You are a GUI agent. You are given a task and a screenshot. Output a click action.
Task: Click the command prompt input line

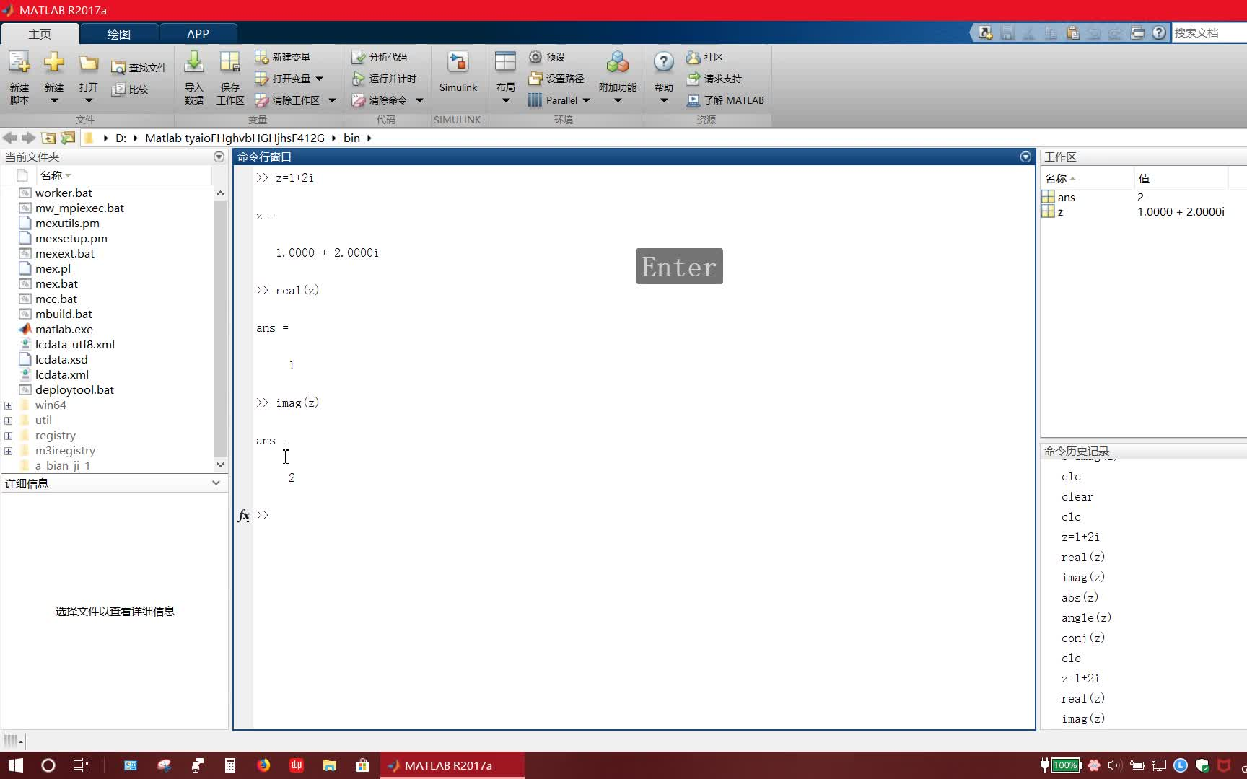tap(642, 515)
